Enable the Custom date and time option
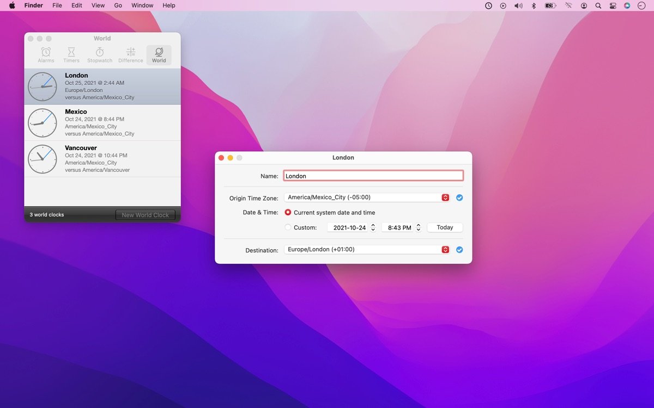The image size is (654, 408). coord(288,227)
